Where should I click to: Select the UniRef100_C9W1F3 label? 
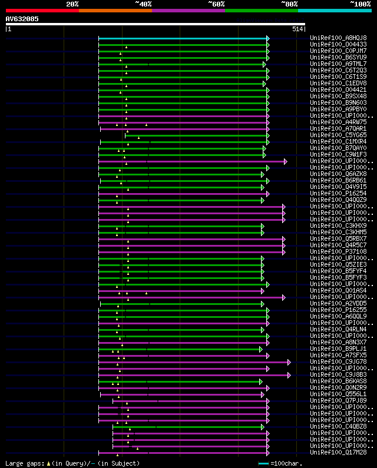click(338, 154)
